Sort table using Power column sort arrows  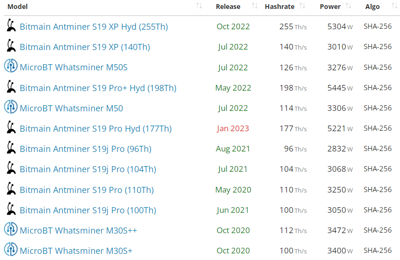(x=348, y=6)
